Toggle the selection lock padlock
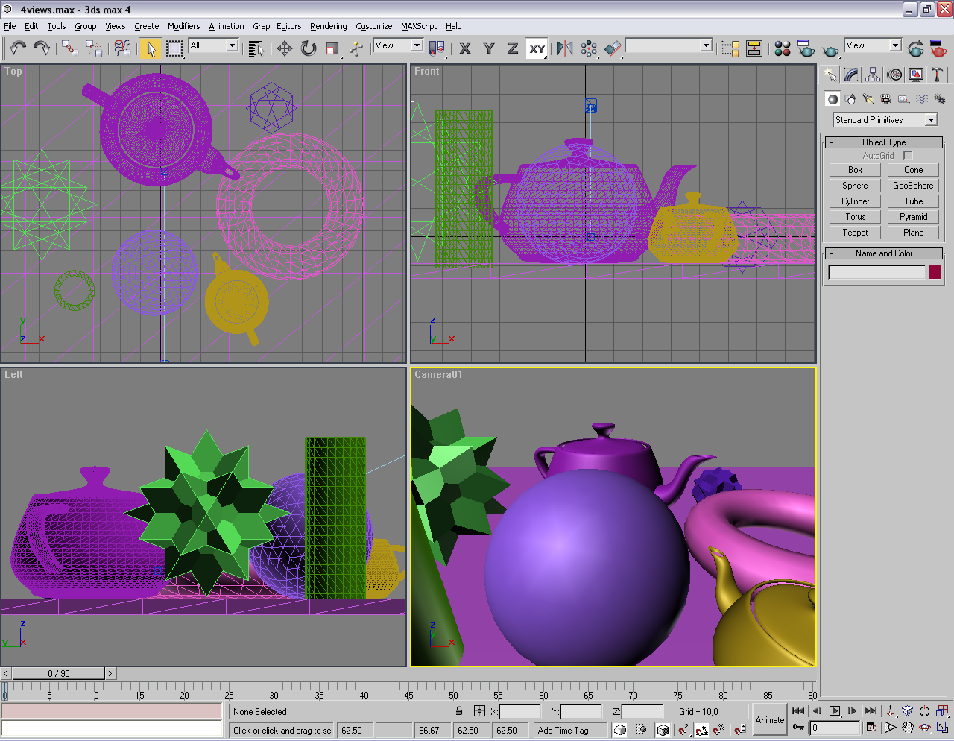954x741 pixels. [x=459, y=711]
